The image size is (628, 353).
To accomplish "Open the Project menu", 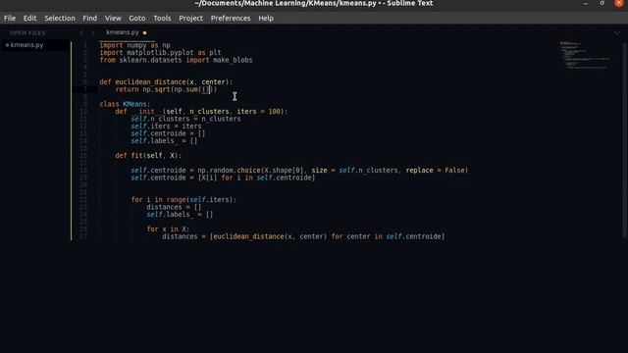I will (x=190, y=18).
